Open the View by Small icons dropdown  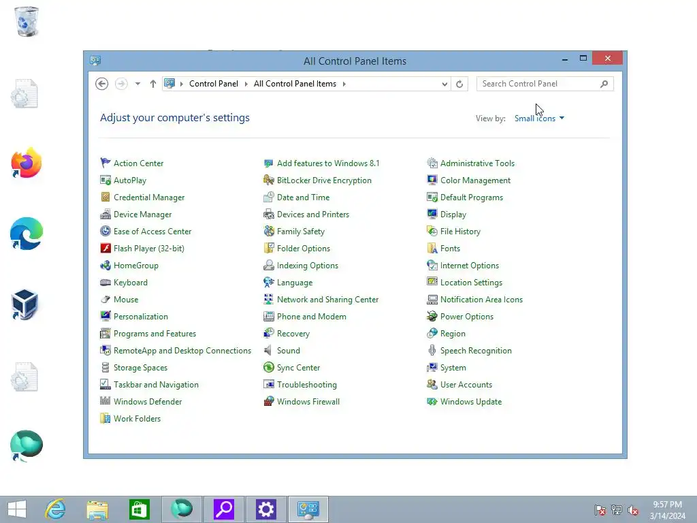click(539, 118)
